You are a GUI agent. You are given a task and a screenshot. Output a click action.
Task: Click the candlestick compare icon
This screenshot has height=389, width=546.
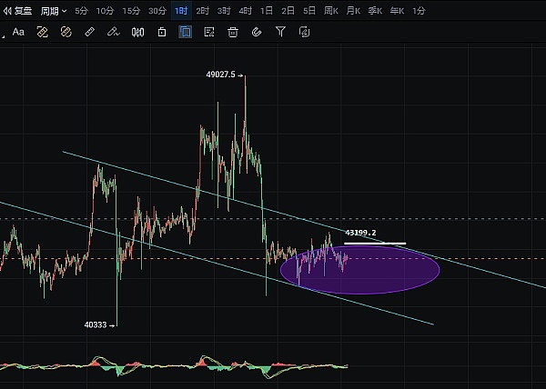[137, 32]
